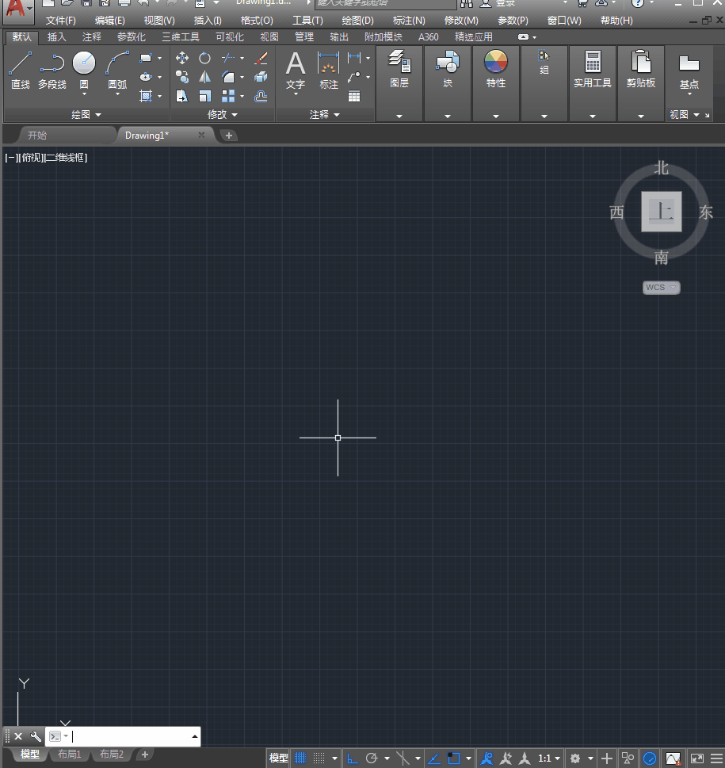
Task: Click the viewport label [俯视]
Action: point(31,158)
